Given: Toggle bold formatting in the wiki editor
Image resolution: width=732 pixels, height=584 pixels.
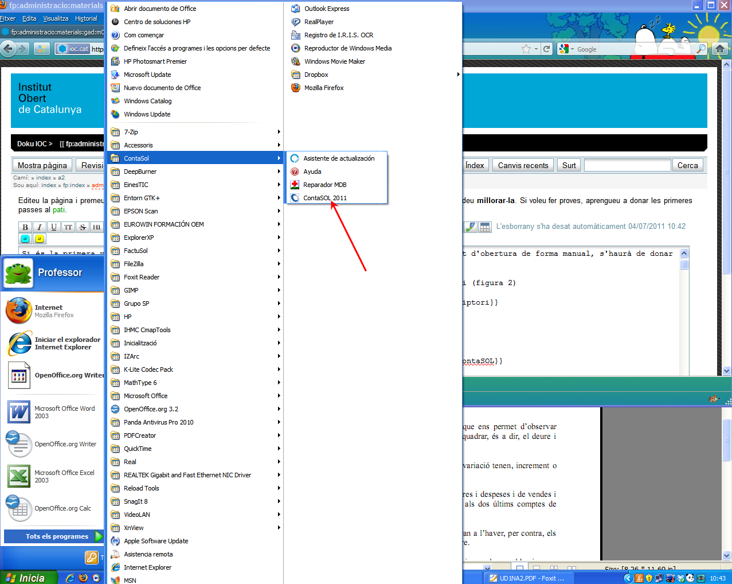Looking at the screenshot, I should tap(25, 227).
